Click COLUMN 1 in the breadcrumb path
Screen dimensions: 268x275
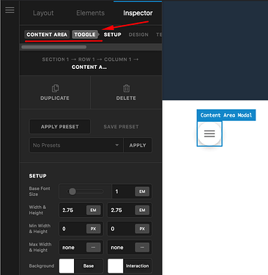pyautogui.click(x=118, y=59)
